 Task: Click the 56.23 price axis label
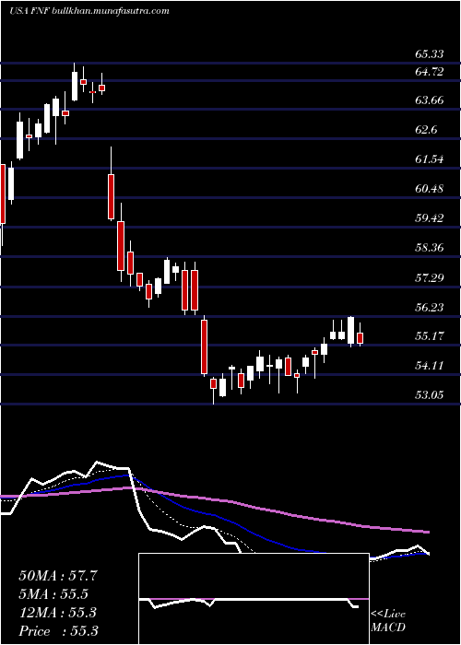(x=429, y=307)
